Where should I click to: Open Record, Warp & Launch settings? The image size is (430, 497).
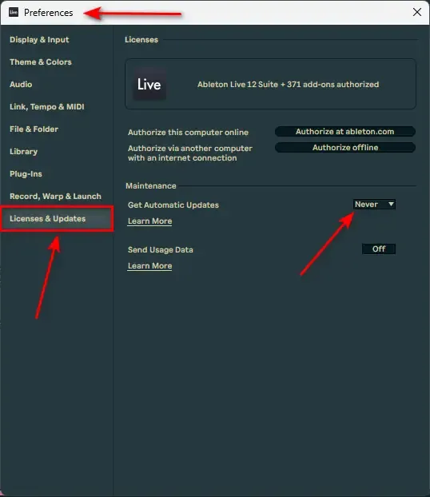(x=55, y=197)
